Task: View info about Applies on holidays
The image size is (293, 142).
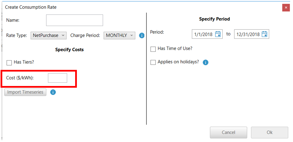Action: coord(206,63)
